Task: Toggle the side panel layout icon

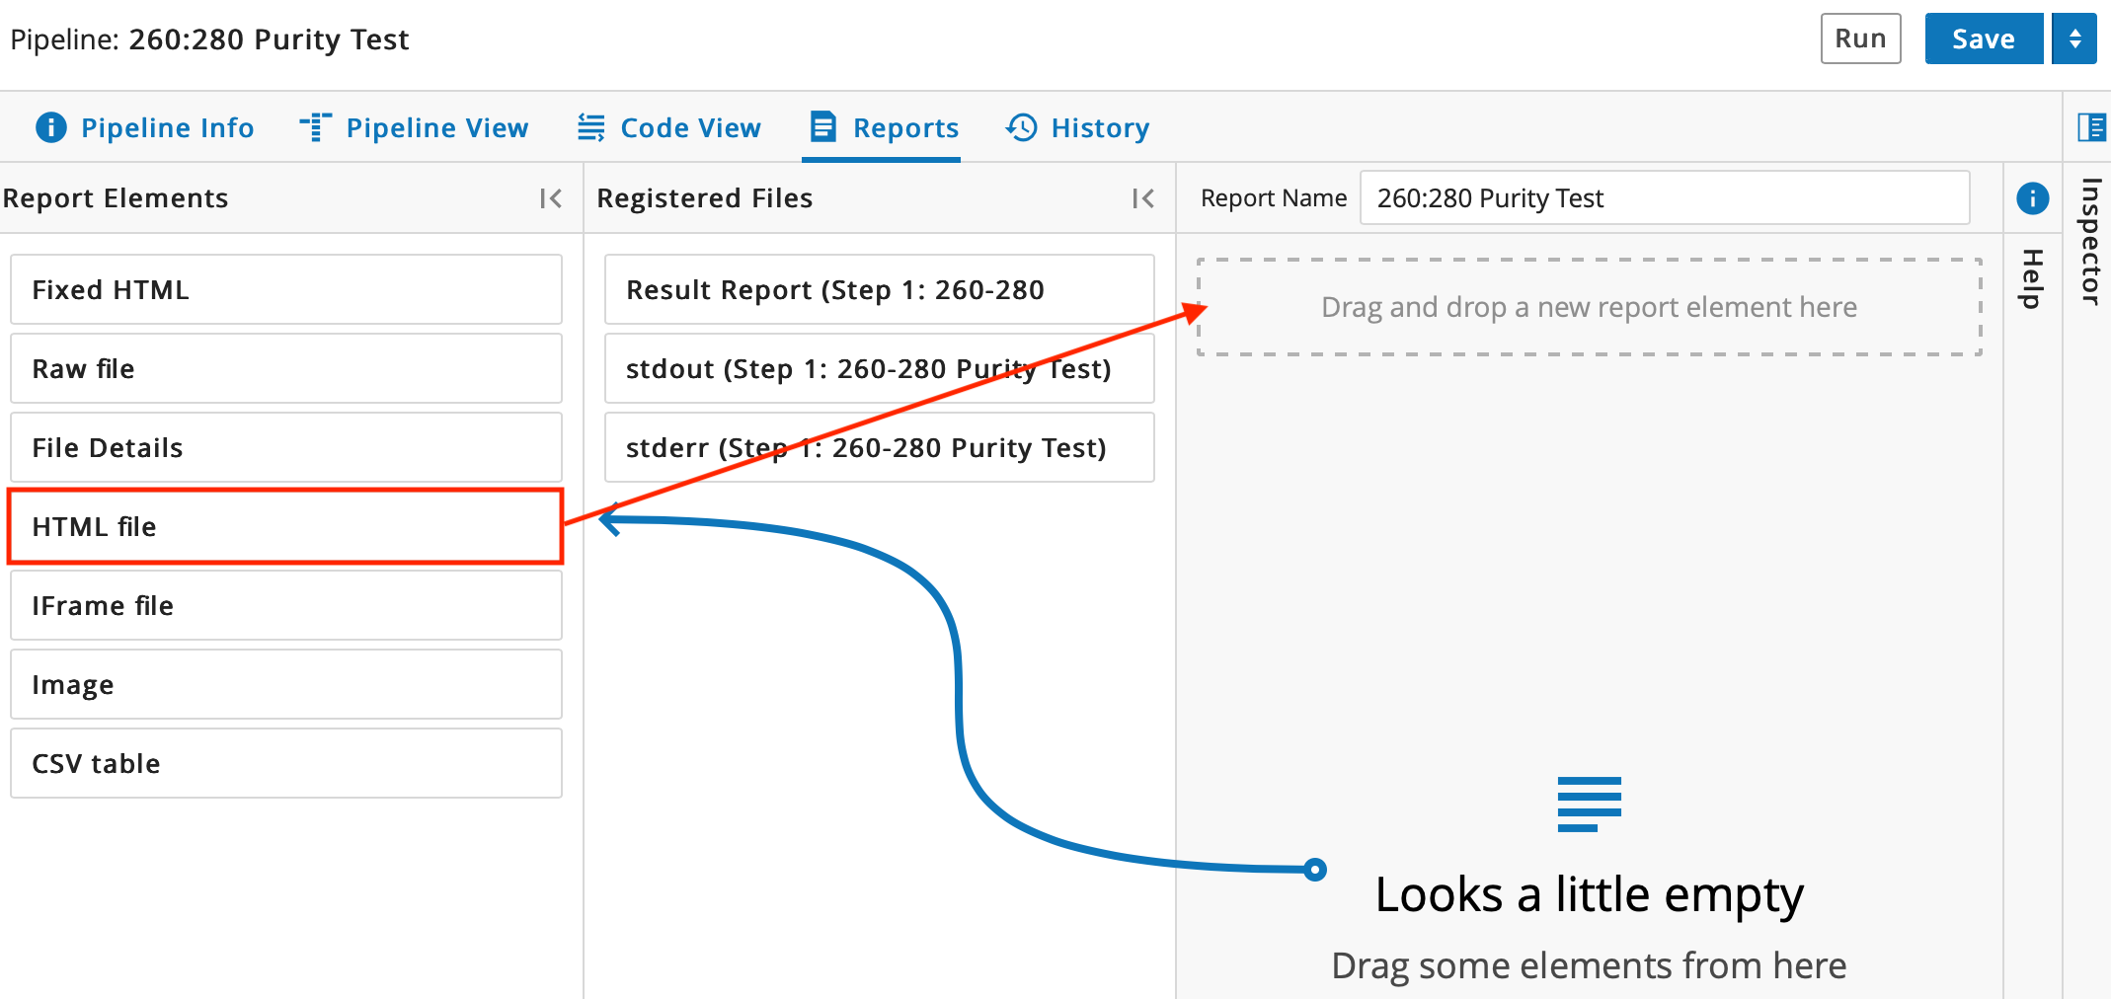Action: (x=2091, y=127)
